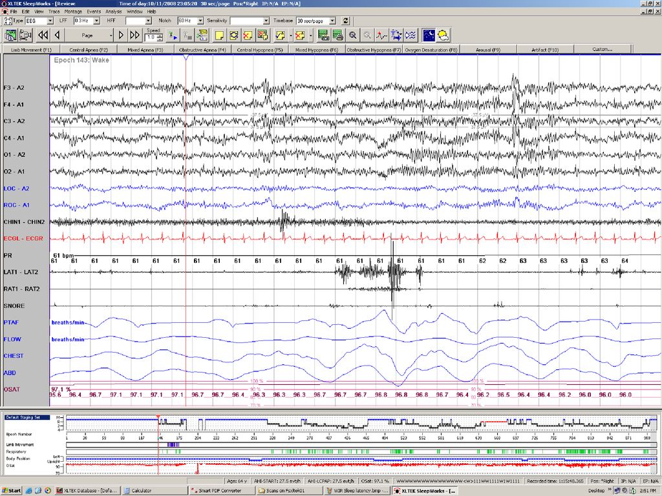
Task: Go to the previous page with the left arrow
Action: pyautogui.click(x=57, y=36)
